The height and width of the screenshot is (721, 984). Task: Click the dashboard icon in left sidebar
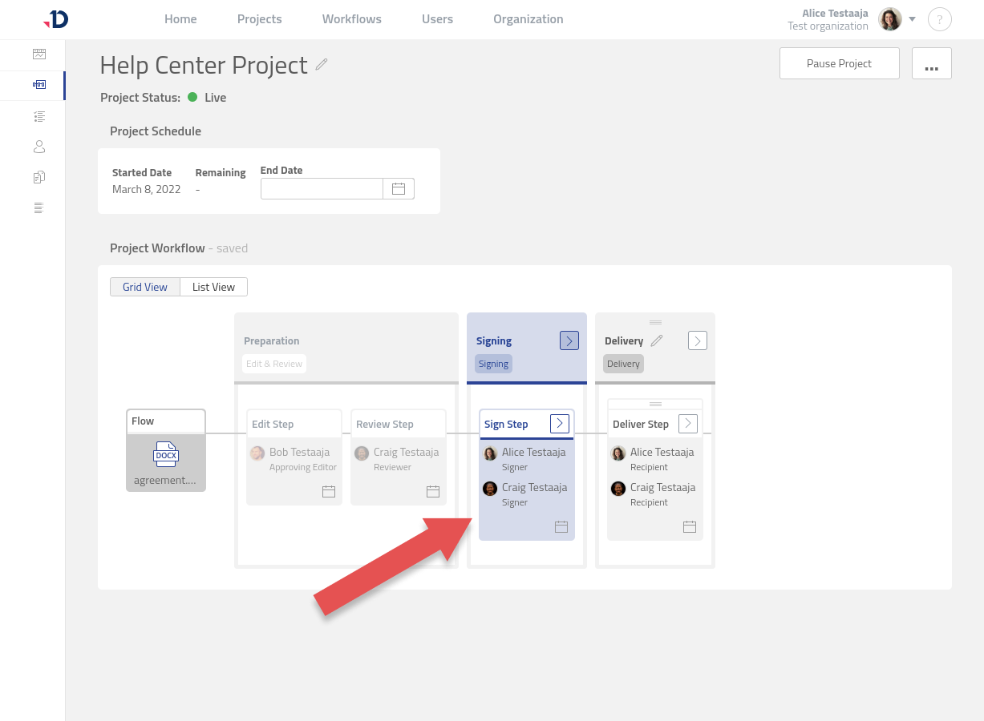point(38,54)
